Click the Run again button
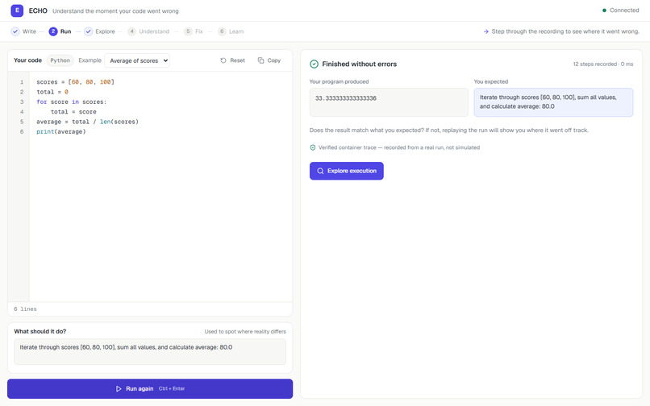Image resolution: width=650 pixels, height=406 pixels. click(150, 388)
